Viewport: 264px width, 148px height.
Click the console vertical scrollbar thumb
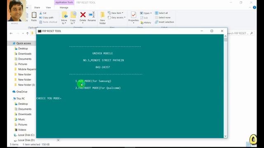click(x=226, y=39)
